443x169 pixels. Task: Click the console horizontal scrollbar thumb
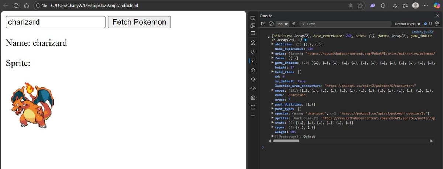coord(286,141)
